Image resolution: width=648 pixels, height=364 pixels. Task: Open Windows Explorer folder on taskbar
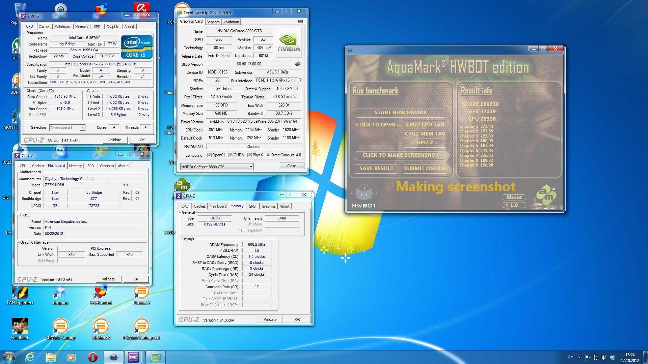51,357
